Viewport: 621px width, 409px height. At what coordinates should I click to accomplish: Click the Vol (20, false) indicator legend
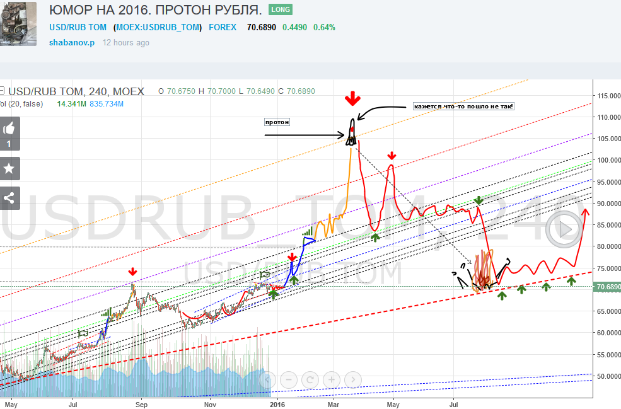click(x=22, y=104)
